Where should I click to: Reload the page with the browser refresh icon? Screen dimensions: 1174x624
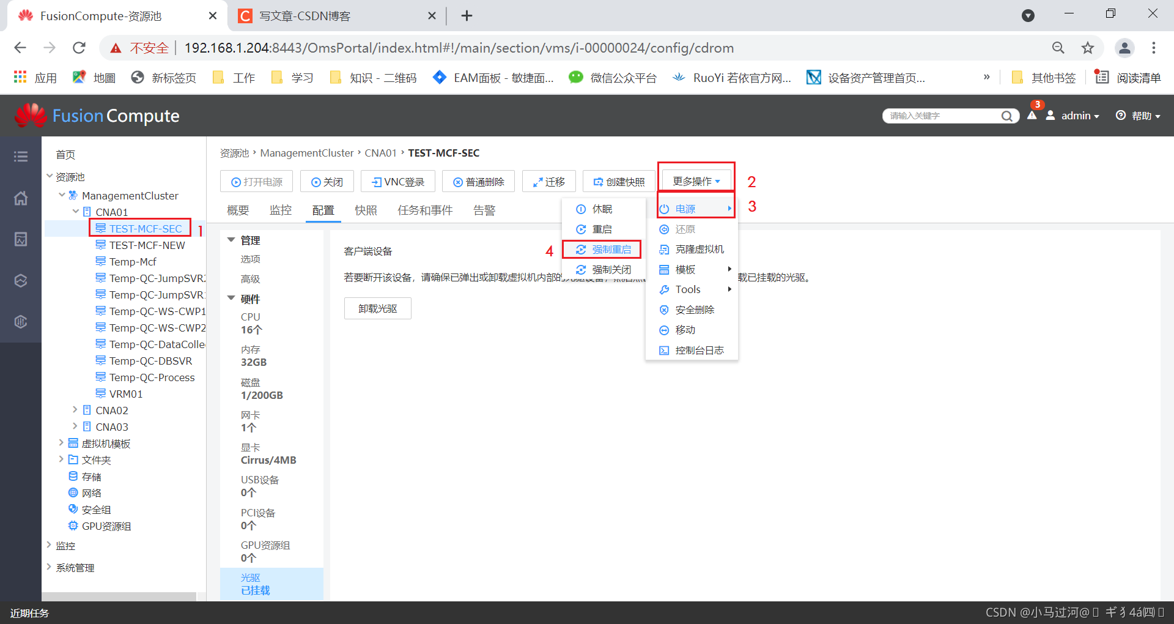pyautogui.click(x=79, y=48)
